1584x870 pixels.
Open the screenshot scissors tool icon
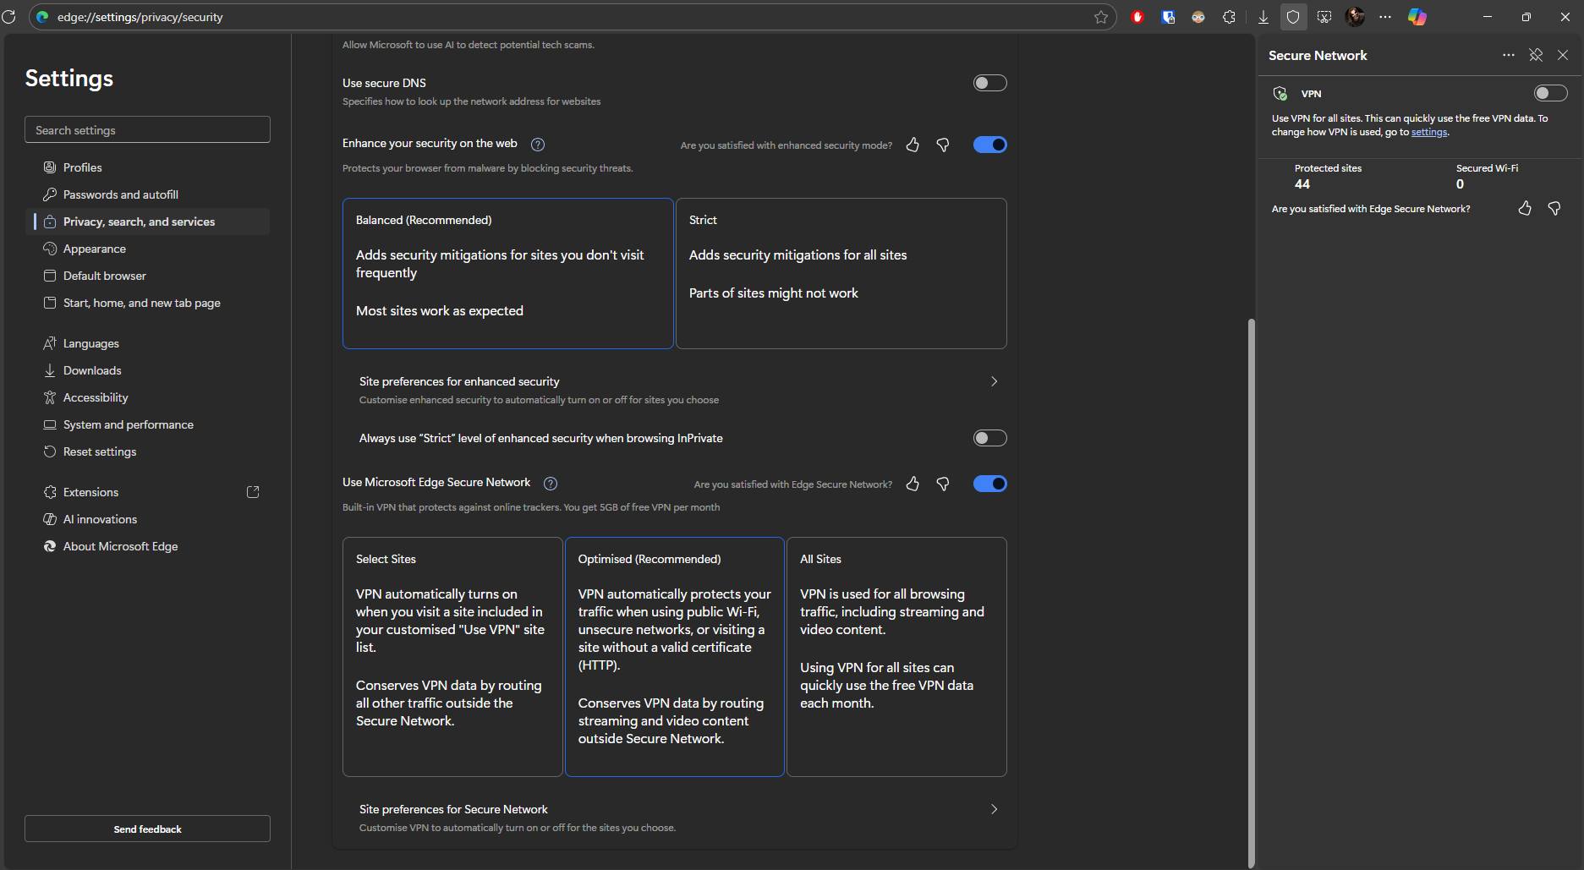(x=1324, y=17)
